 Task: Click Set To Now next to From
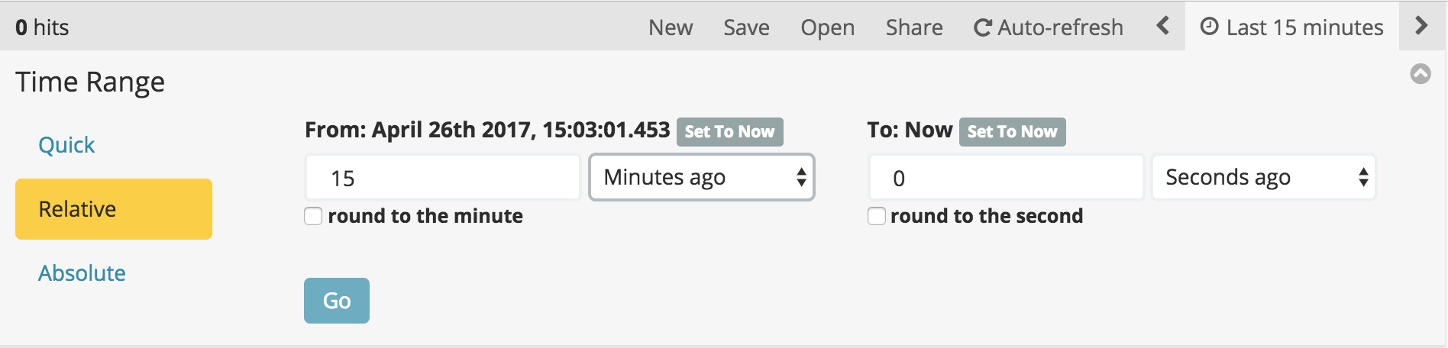pyautogui.click(x=729, y=131)
